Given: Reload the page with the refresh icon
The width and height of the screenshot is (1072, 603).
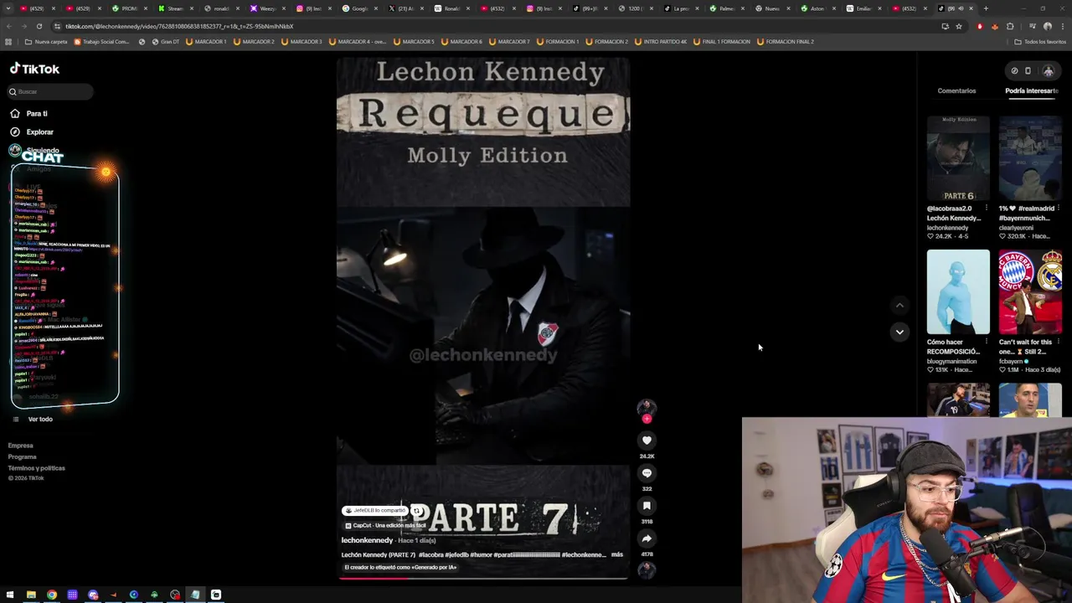Looking at the screenshot, I should coord(39,26).
